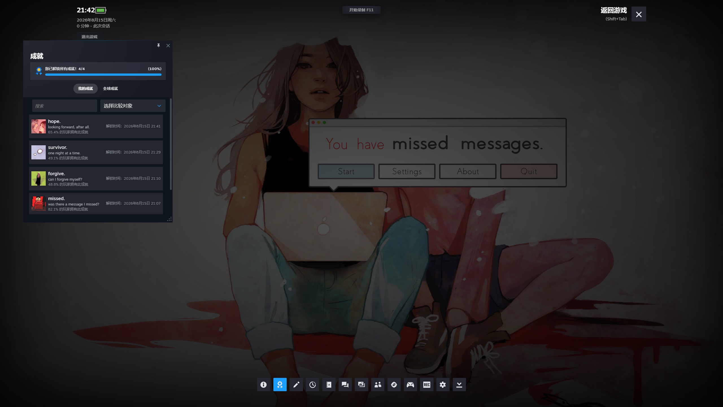Open the discussions chat bubbles icon

click(345, 385)
